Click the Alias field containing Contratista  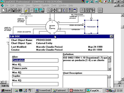click(x=35, y=60)
